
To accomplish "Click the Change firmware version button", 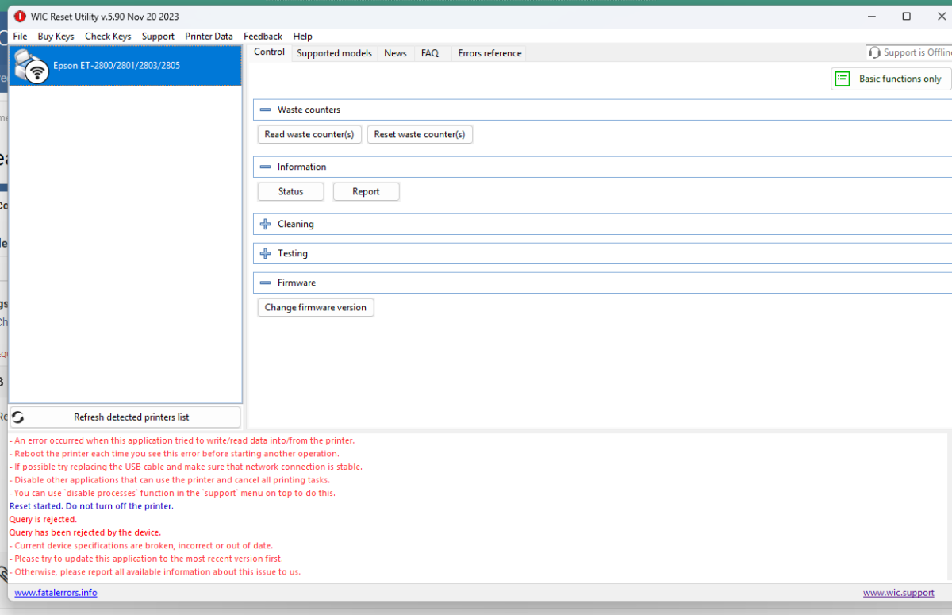I will coord(316,307).
